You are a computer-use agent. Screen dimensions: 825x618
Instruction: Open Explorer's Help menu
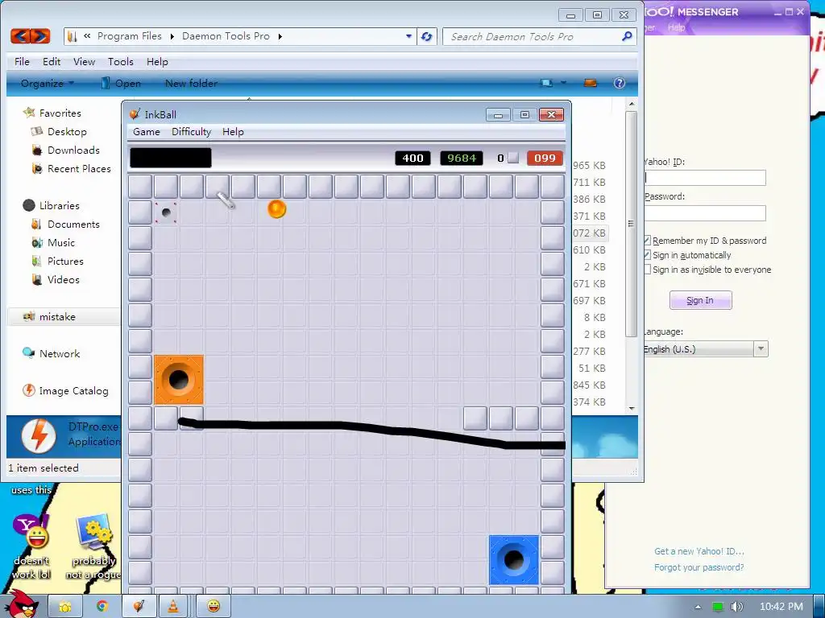pos(157,61)
